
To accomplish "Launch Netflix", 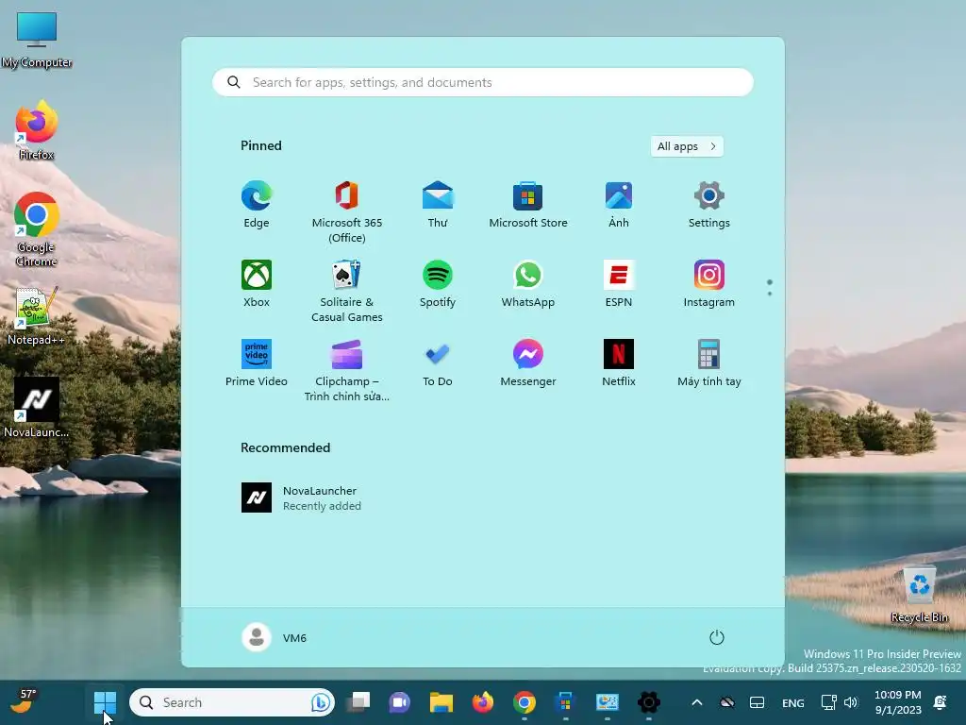I will (x=619, y=363).
